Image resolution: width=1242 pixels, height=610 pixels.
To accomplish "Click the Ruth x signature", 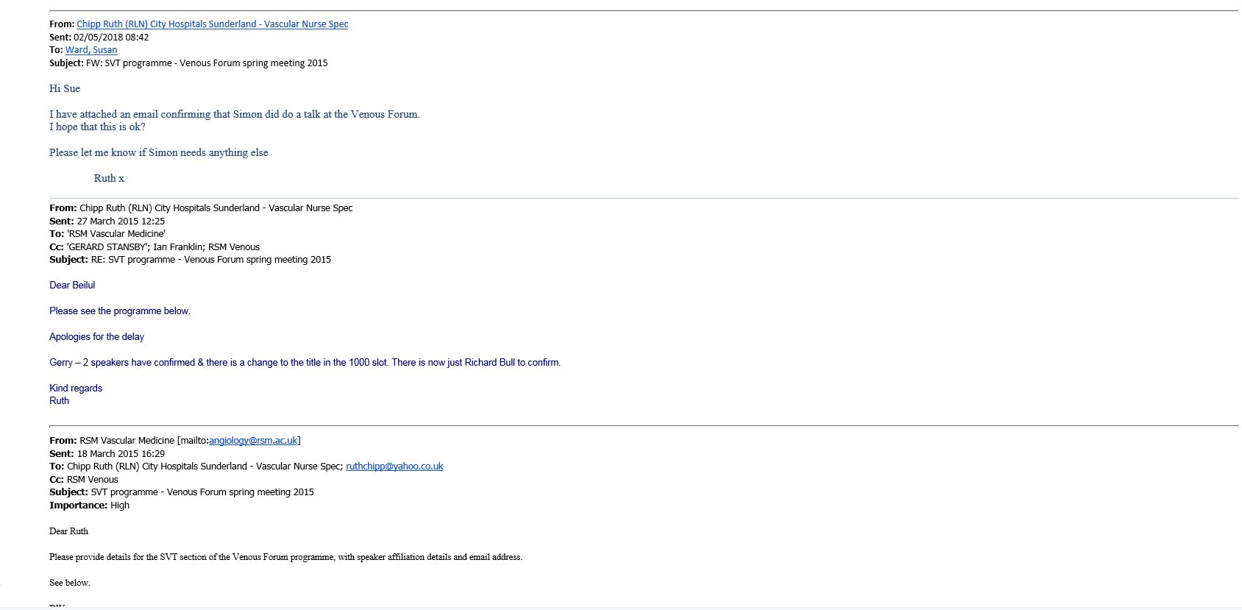I will click(109, 179).
